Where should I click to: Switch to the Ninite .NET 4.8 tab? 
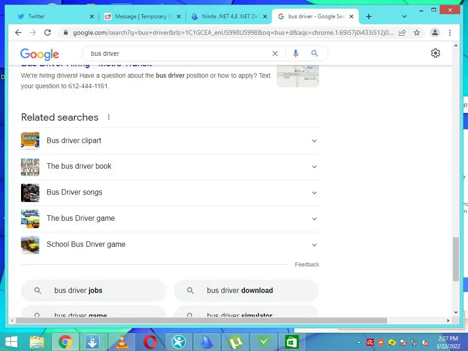click(x=229, y=16)
